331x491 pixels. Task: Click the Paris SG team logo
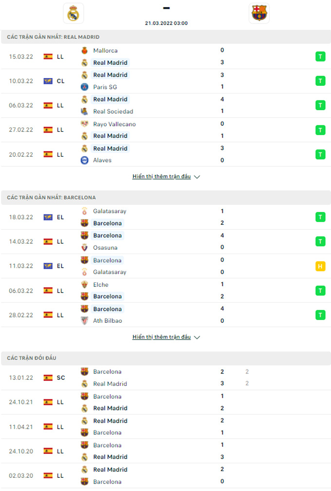point(84,87)
